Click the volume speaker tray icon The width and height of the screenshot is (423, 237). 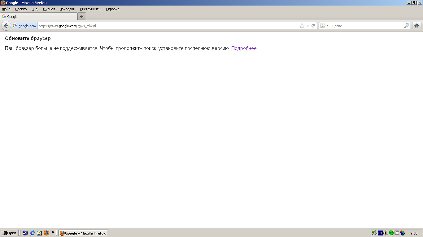coord(385,233)
